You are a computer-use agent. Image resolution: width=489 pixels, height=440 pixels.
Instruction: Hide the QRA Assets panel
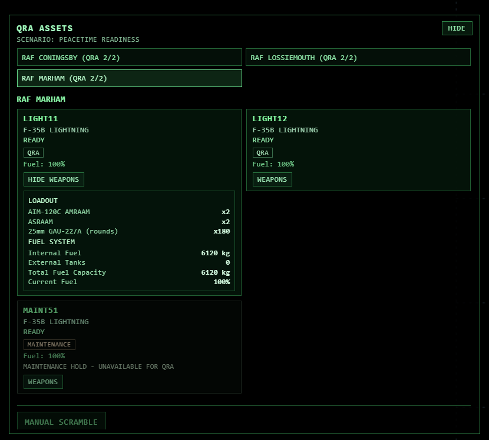(x=457, y=28)
